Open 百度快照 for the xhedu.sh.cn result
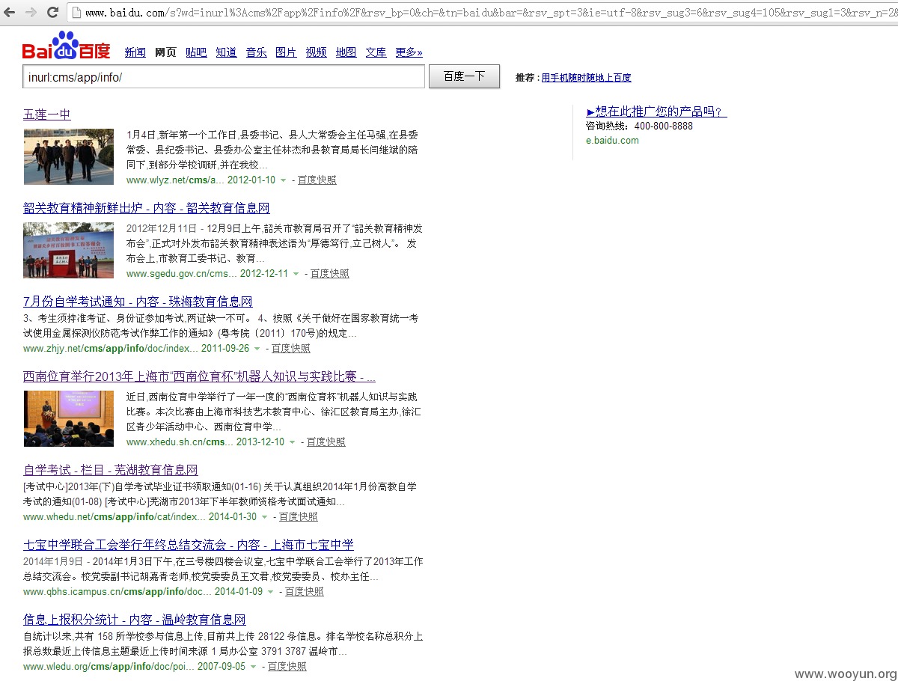This screenshot has height=681, width=898. (x=326, y=442)
